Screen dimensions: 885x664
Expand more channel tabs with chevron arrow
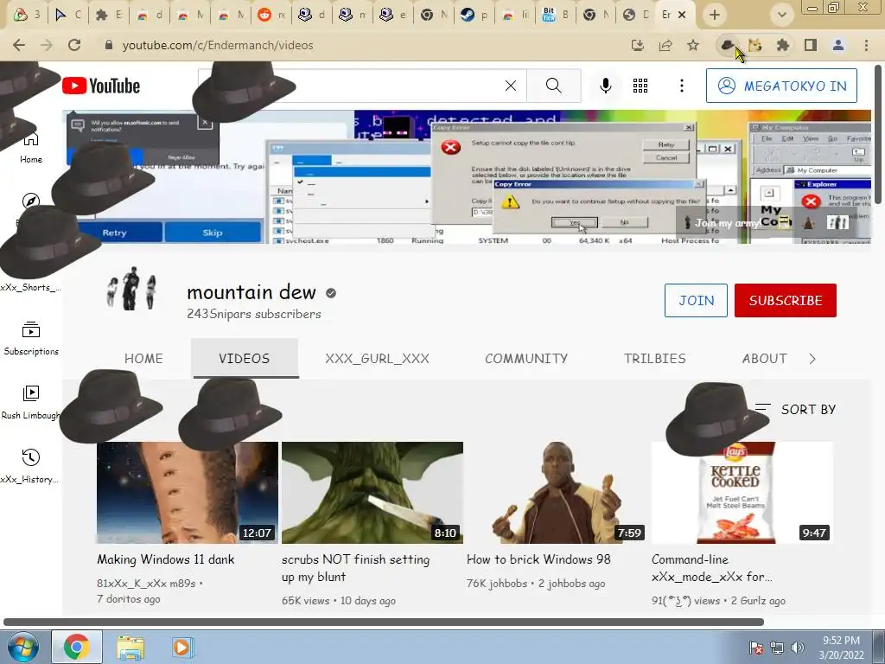(812, 359)
